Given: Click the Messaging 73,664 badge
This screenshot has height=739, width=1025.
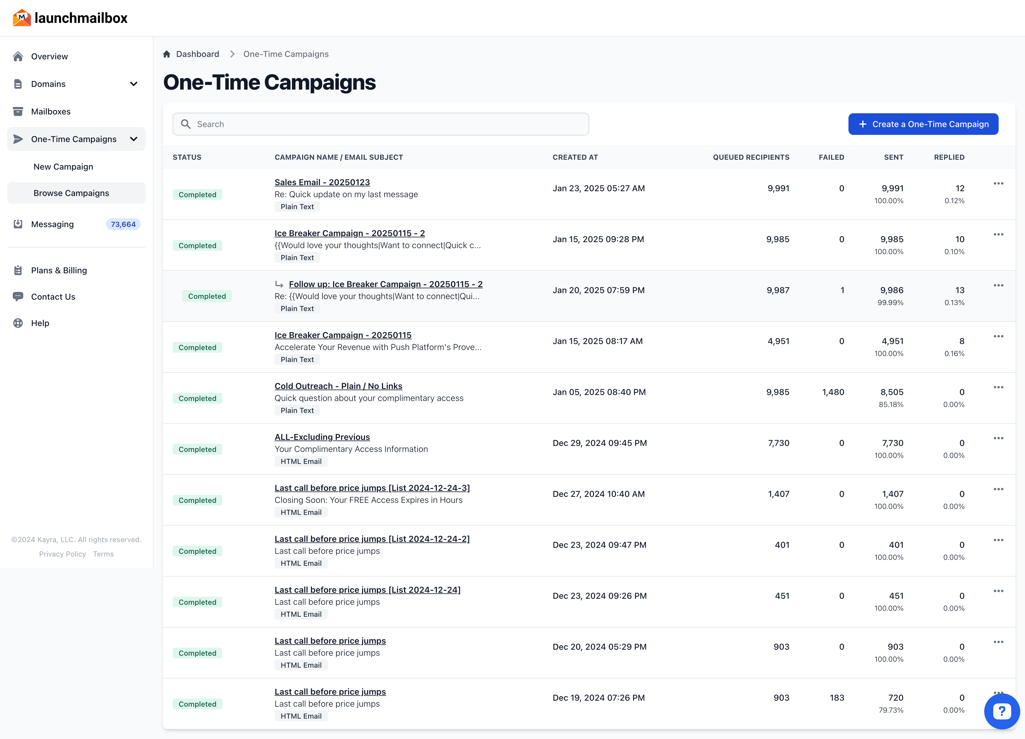Looking at the screenshot, I should [x=123, y=224].
